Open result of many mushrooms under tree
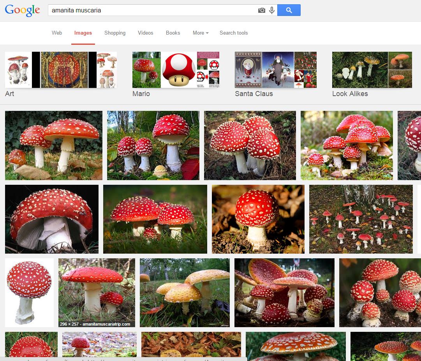The height and width of the screenshot is (361, 421). 361,219
